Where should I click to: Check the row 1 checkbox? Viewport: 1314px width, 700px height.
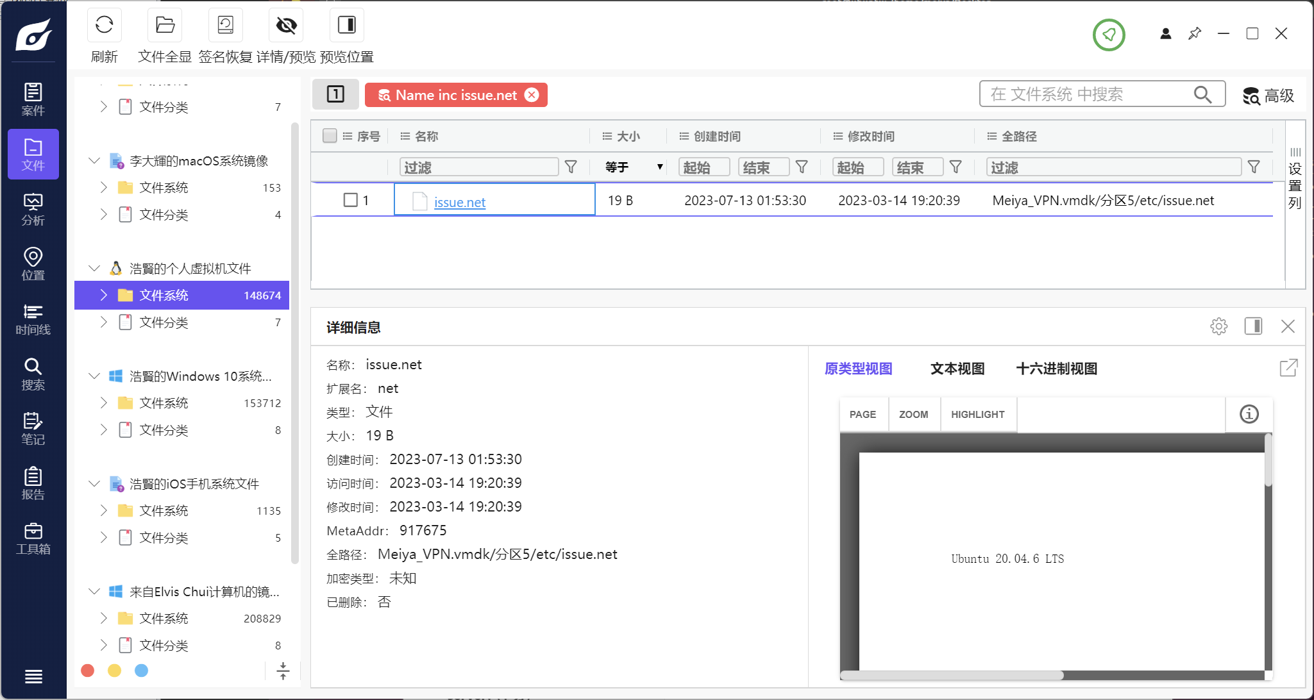click(350, 200)
